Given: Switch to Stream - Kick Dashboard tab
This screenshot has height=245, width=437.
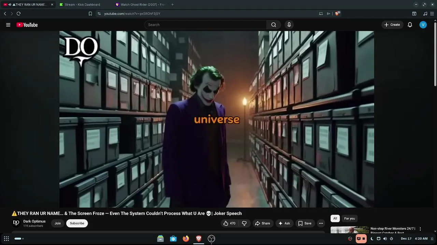Looking at the screenshot, I should [82, 5].
